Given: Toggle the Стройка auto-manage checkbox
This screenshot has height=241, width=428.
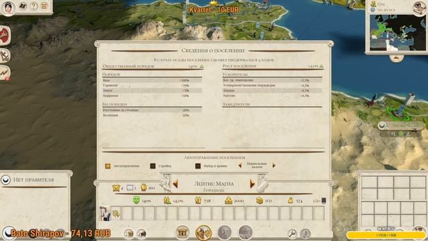Looking at the screenshot, I should [x=153, y=166].
